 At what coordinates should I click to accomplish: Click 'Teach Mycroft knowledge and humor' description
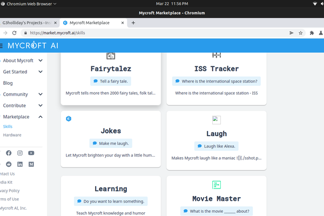(x=111, y=213)
